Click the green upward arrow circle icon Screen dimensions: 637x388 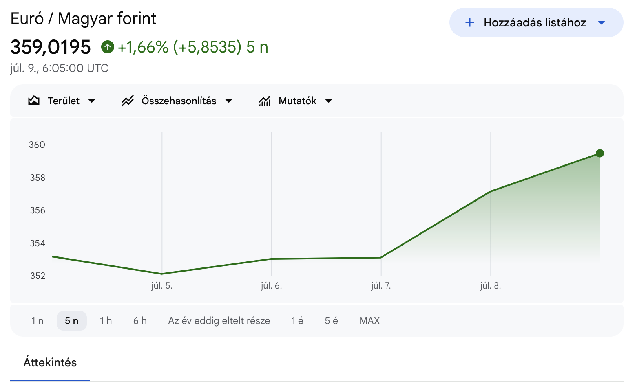(108, 47)
